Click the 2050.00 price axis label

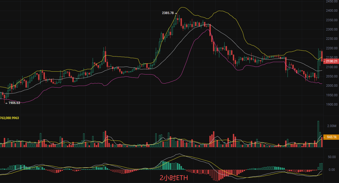pos(331,76)
